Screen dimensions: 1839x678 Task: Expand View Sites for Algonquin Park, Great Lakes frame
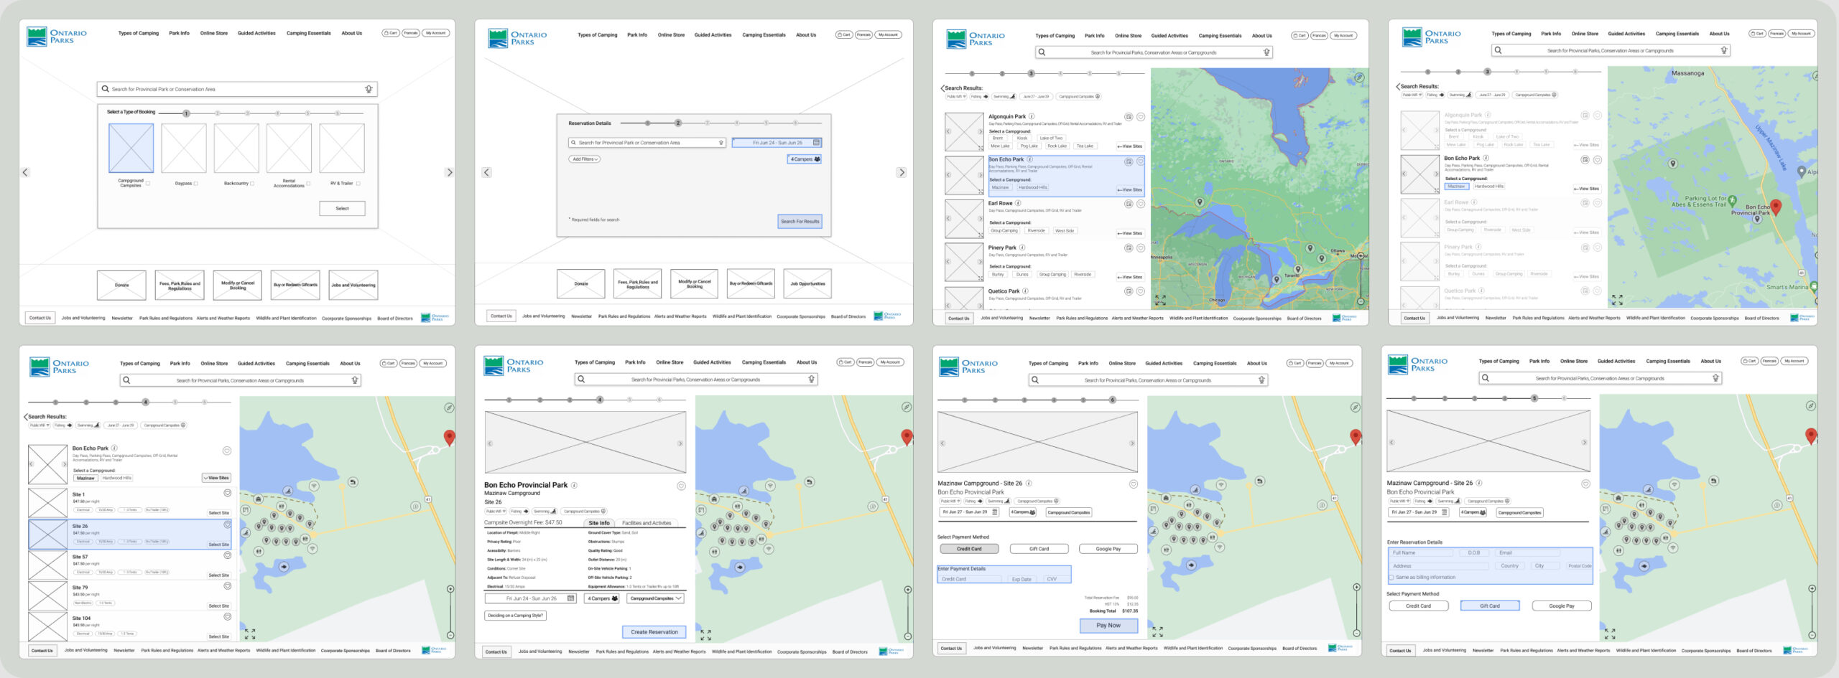click(x=1130, y=146)
